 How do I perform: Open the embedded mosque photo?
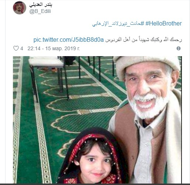click(x=97, y=120)
